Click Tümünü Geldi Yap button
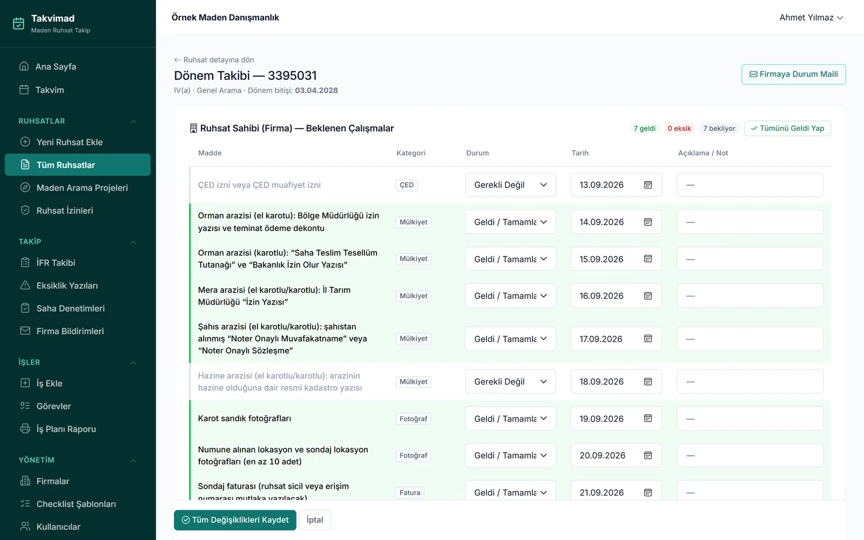Screen dimensions: 864x540 (787, 129)
